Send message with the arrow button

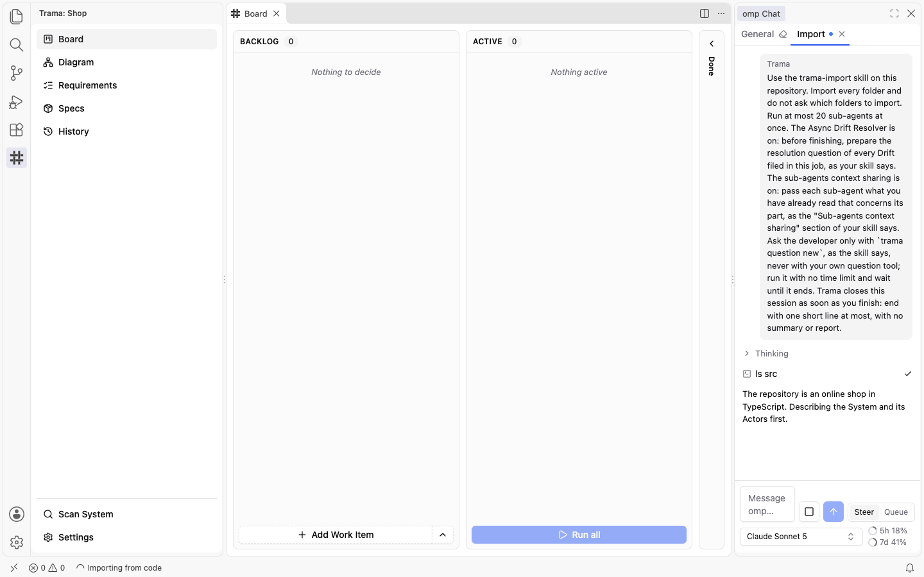point(834,512)
